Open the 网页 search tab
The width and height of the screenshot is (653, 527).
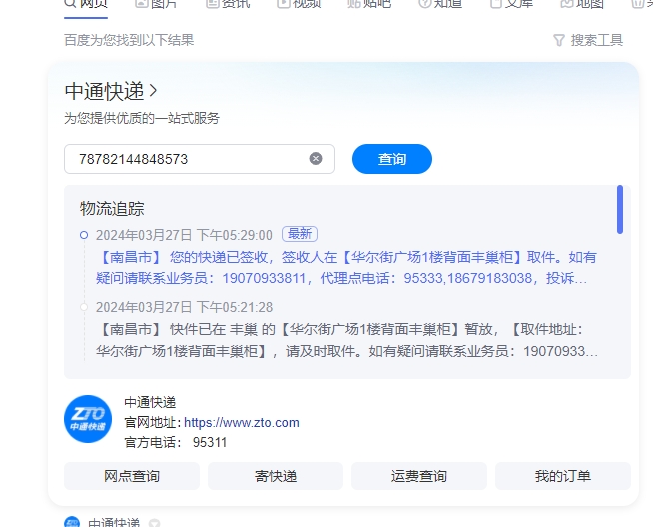(x=86, y=4)
